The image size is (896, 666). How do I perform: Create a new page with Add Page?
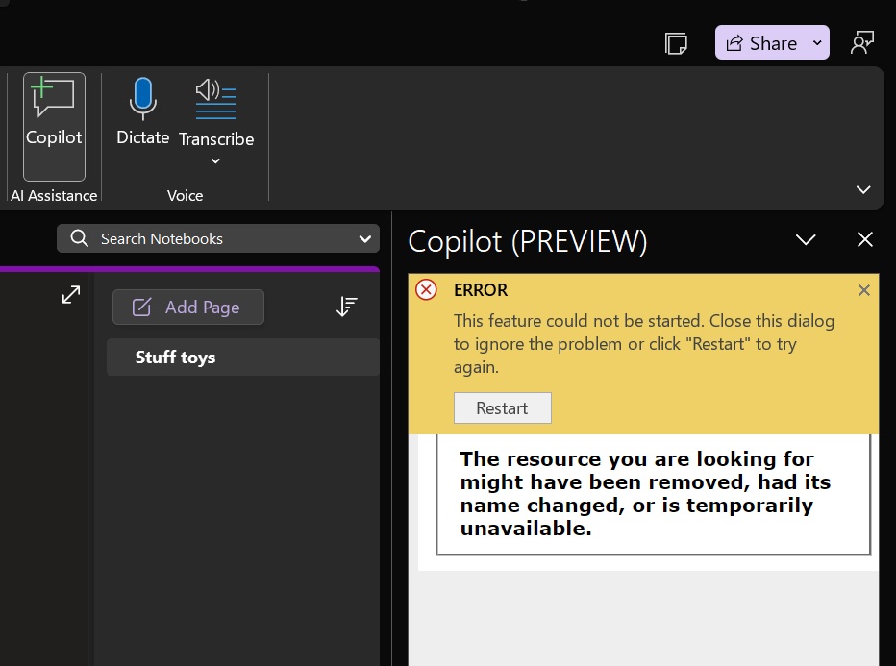[x=188, y=307]
